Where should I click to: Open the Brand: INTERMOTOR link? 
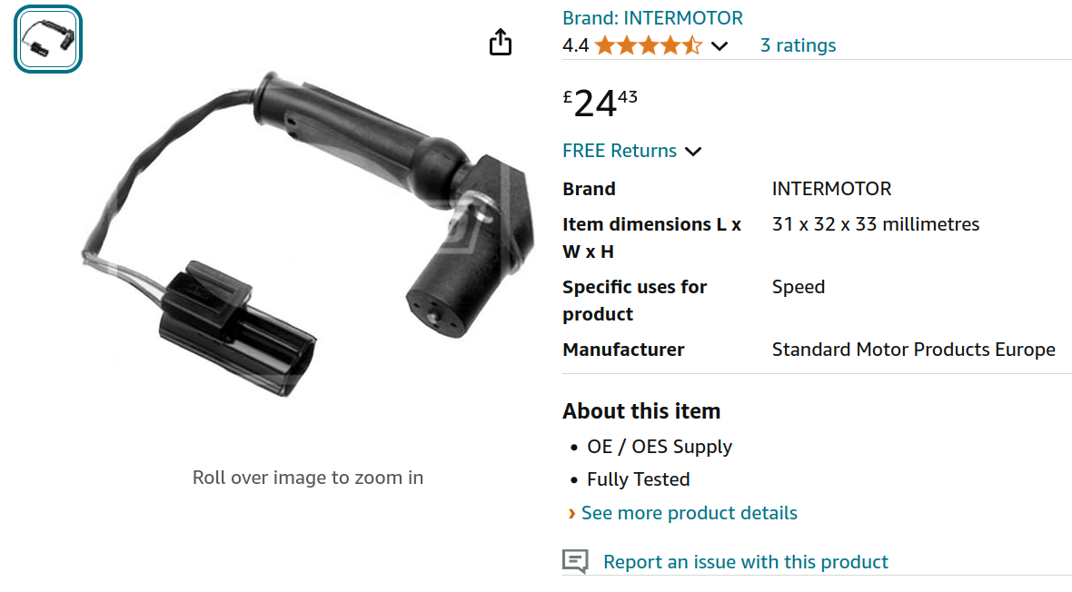click(x=652, y=18)
